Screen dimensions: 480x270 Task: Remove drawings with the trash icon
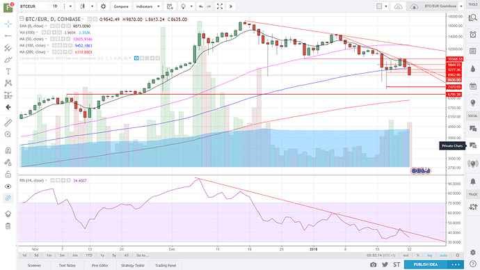point(8,226)
